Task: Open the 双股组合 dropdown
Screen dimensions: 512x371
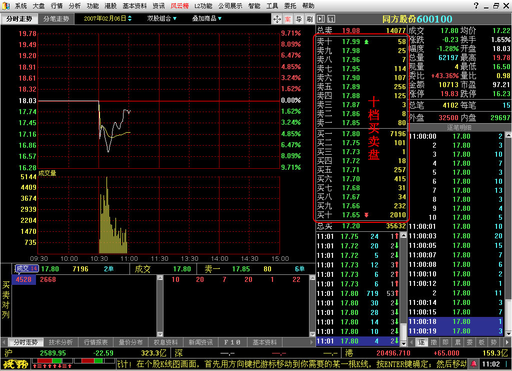Action: click(161, 19)
